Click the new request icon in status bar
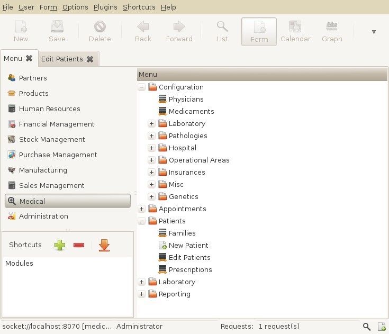 (x=381, y=327)
